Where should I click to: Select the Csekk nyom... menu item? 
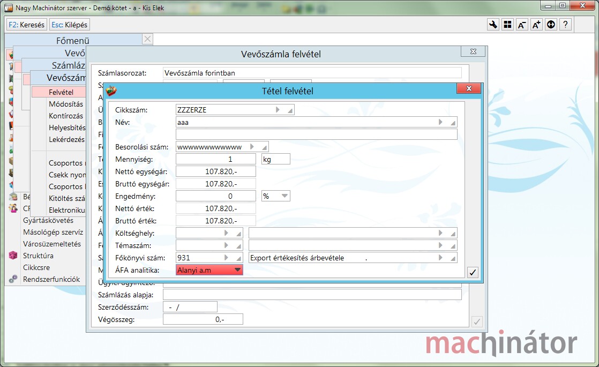pyautogui.click(x=67, y=175)
